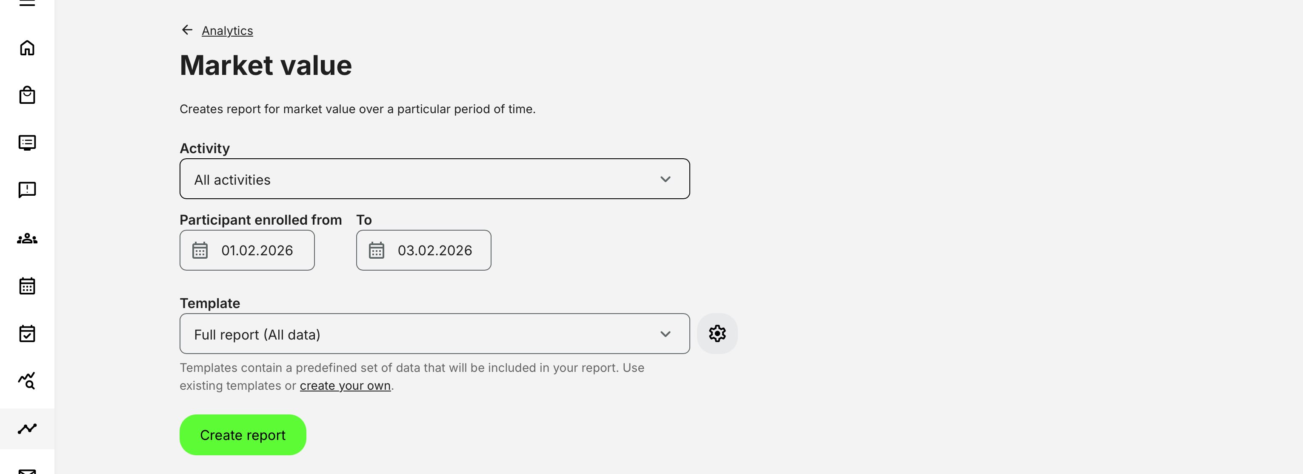Click the chart search analytics icon
1303x474 pixels.
pyautogui.click(x=27, y=380)
